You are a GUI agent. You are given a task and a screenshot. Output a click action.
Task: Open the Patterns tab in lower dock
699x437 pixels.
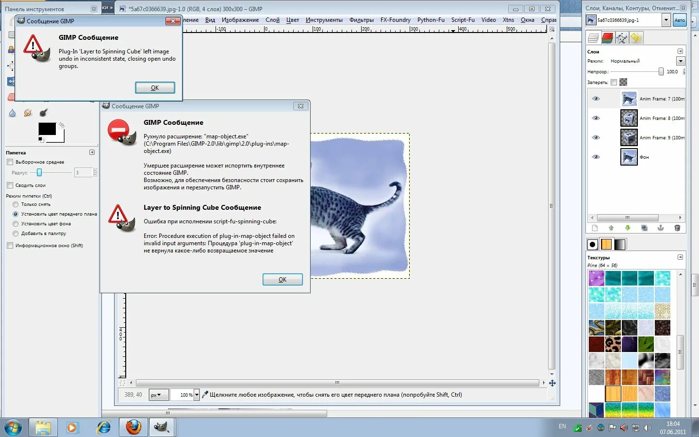[606, 244]
